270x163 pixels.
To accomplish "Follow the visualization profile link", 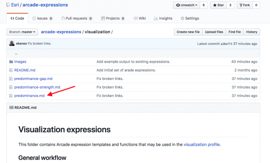I will coord(201,144).
